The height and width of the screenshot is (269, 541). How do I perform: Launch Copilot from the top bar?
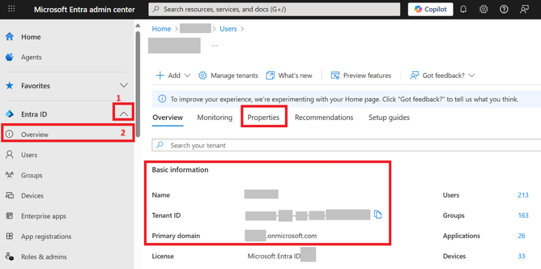(x=431, y=9)
